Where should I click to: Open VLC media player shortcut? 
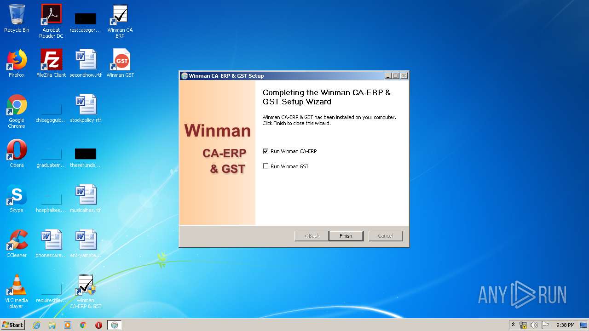pos(17,291)
